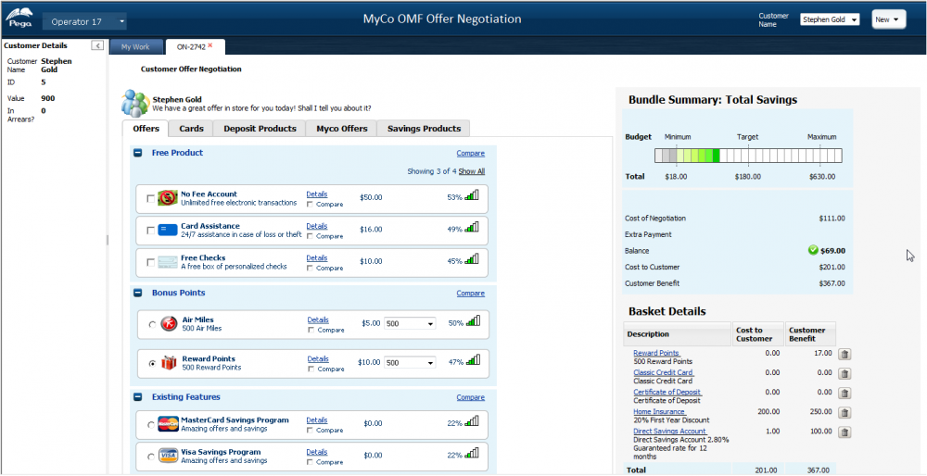The image size is (927, 476).
Task: Open Direct Savings Account link in basket
Action: (x=670, y=432)
